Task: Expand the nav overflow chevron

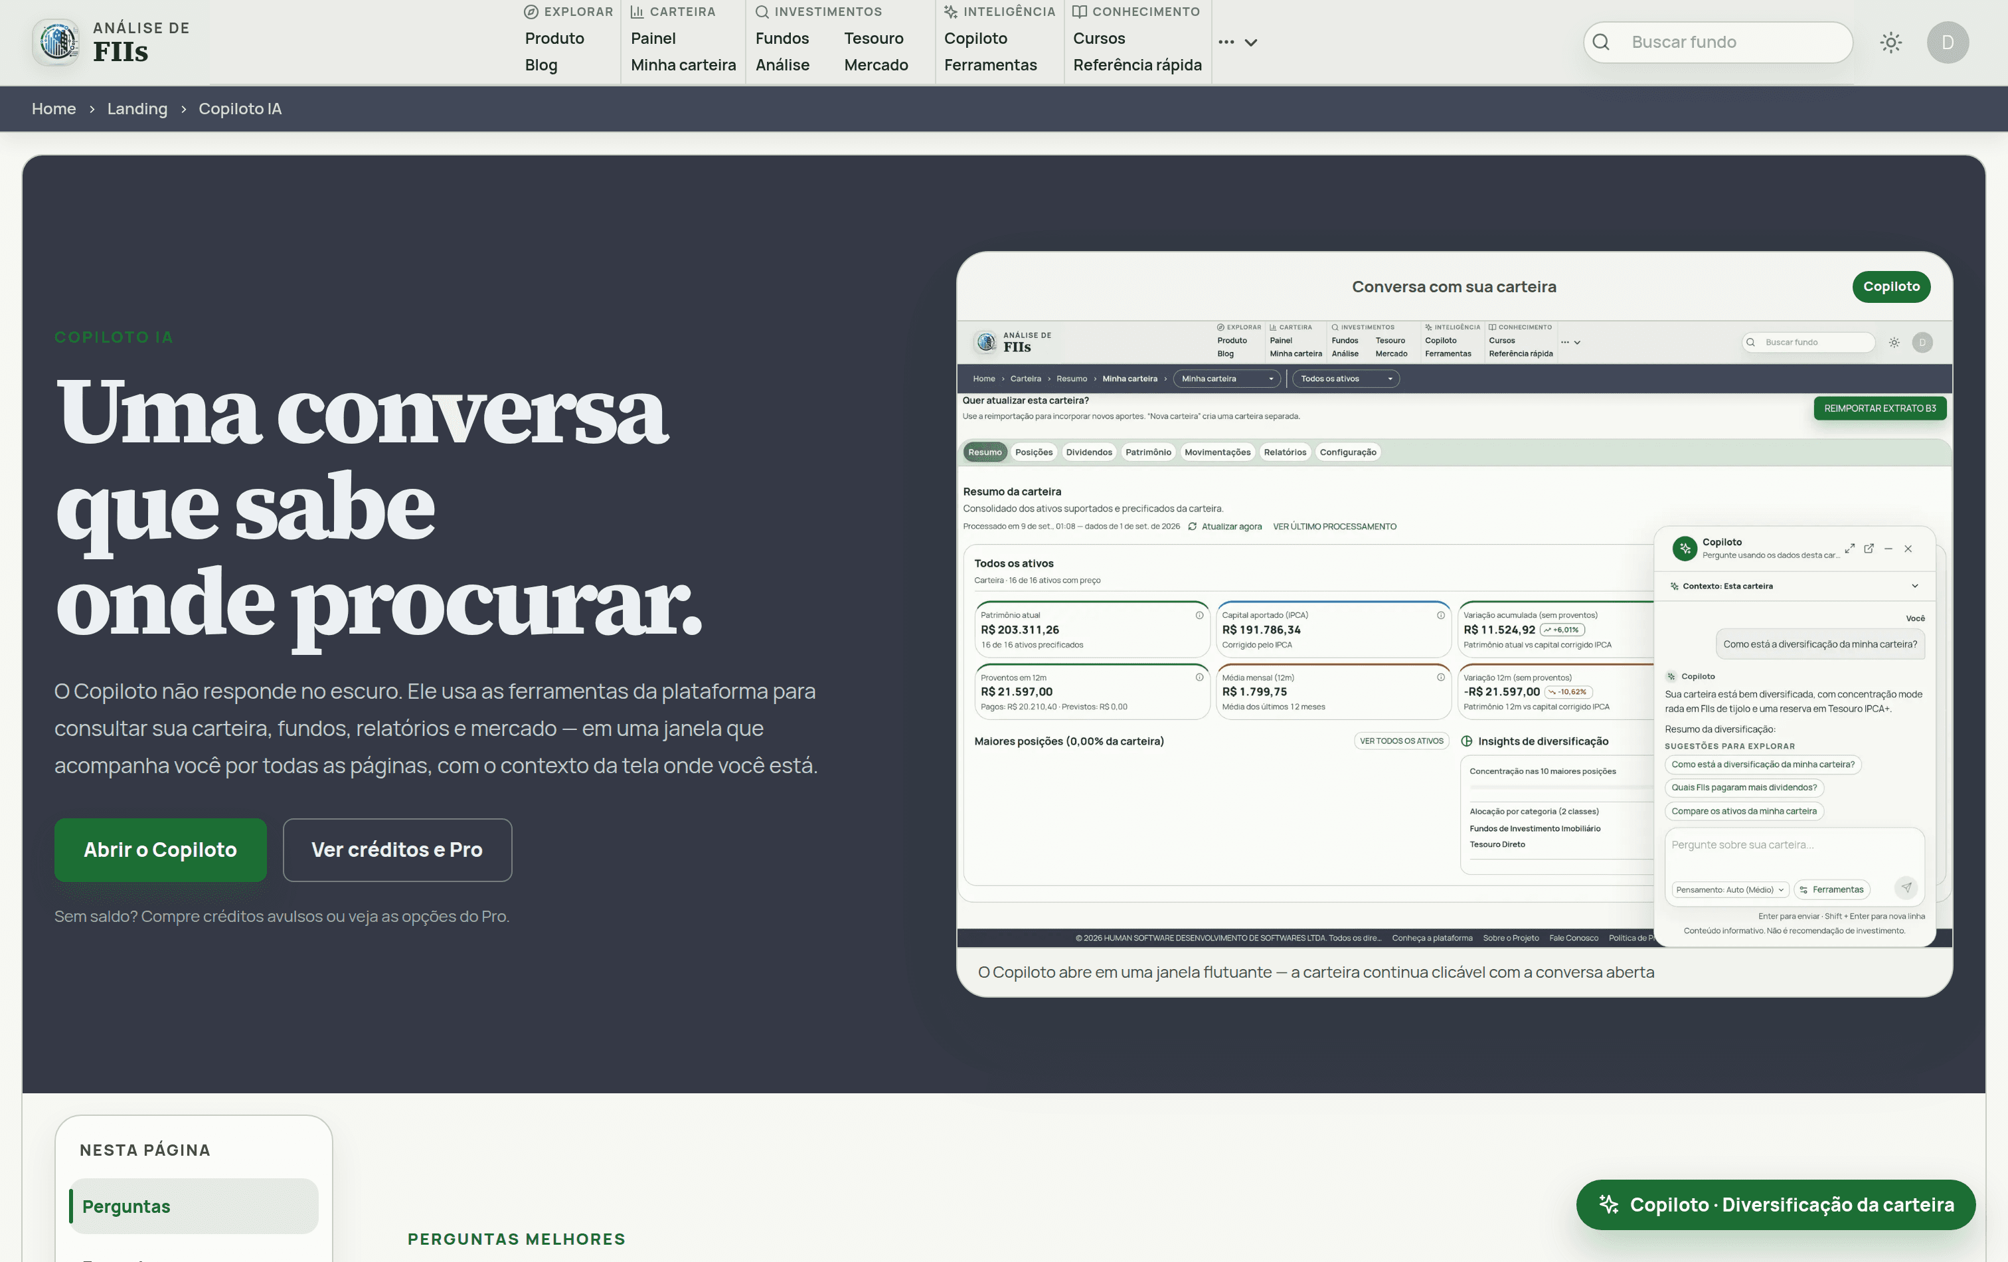Action: (x=1251, y=43)
